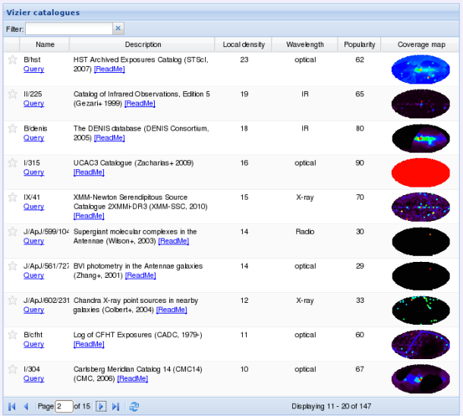Open ReadMe for HST Archived Exposures
This screenshot has height=416, width=463.
point(109,69)
